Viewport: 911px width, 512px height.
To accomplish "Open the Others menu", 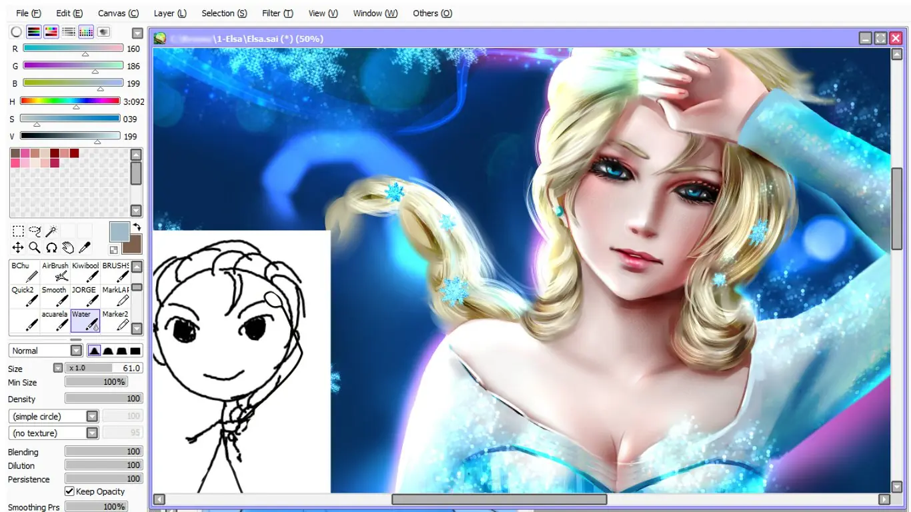I will [432, 13].
